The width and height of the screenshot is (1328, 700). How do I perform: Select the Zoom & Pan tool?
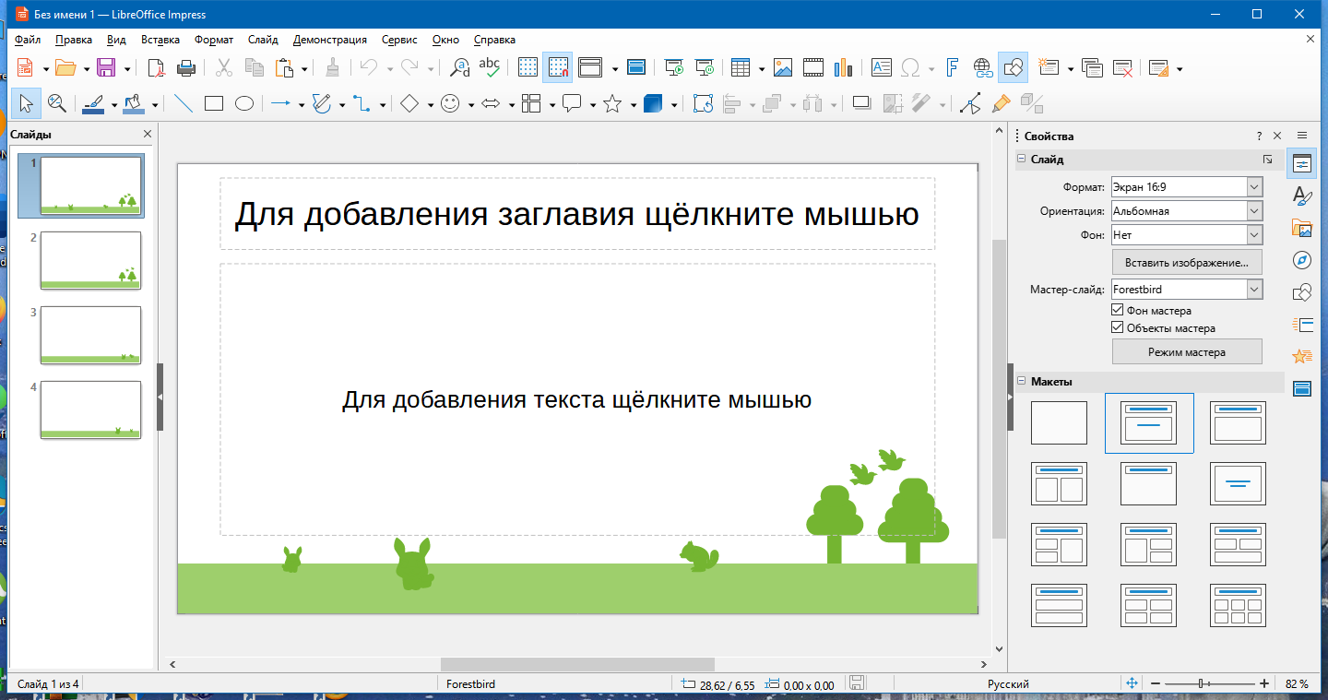[x=56, y=103]
